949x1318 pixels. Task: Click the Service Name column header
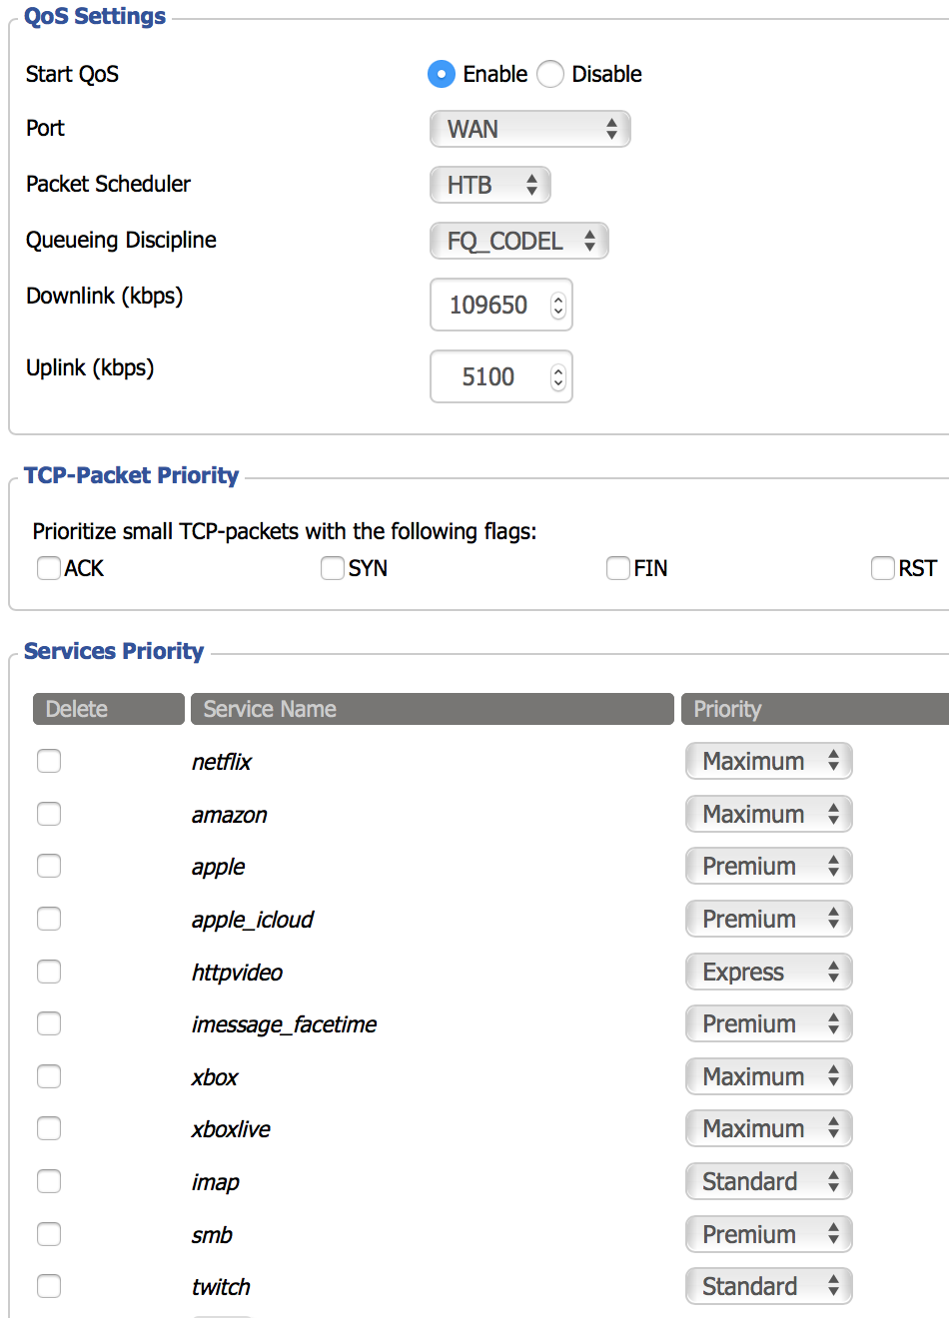coord(432,709)
